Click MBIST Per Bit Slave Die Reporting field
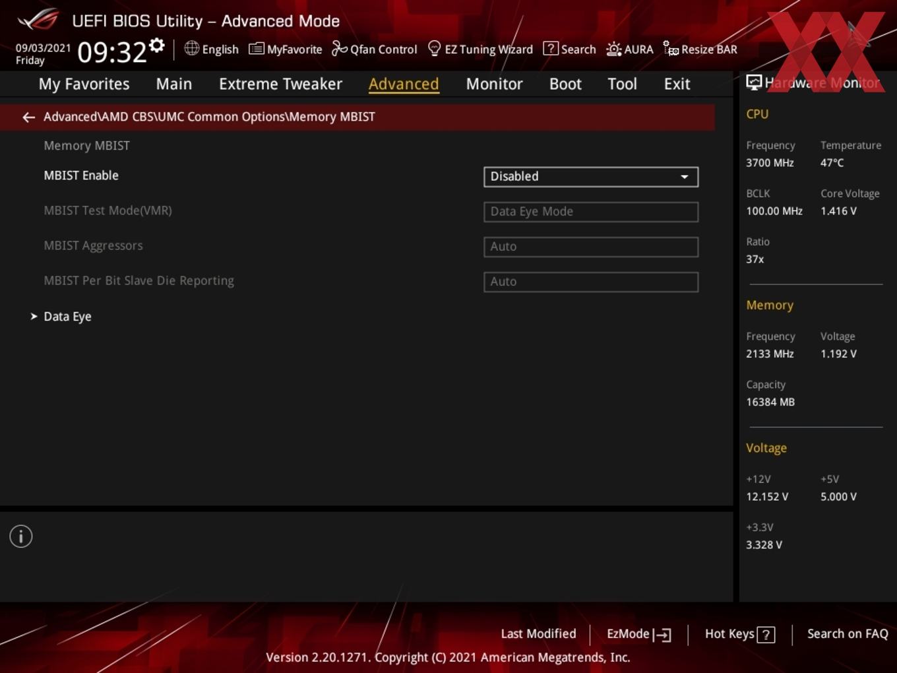The image size is (897, 673). click(x=591, y=282)
